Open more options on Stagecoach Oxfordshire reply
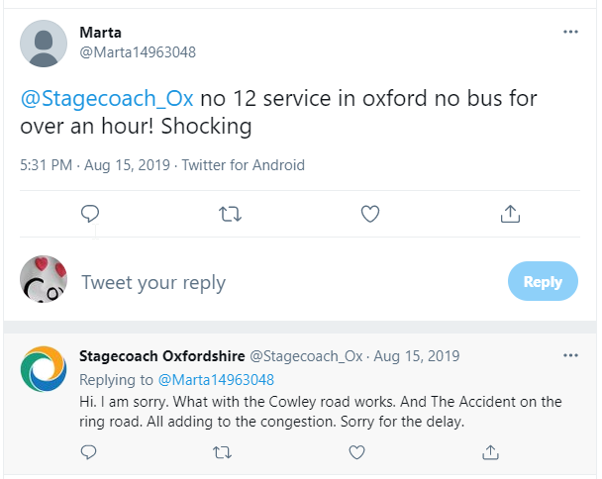 click(x=570, y=355)
